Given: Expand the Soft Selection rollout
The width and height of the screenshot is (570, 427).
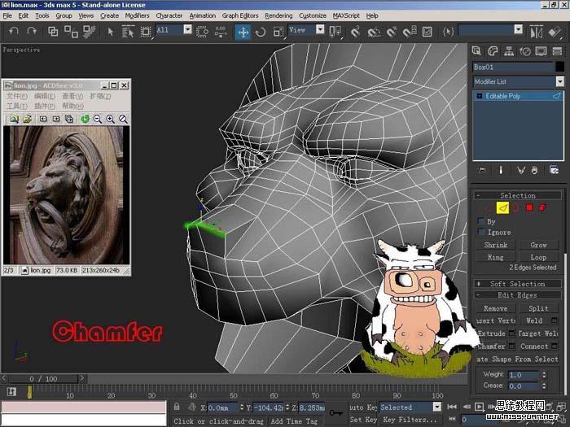Looking at the screenshot, I should [517, 284].
